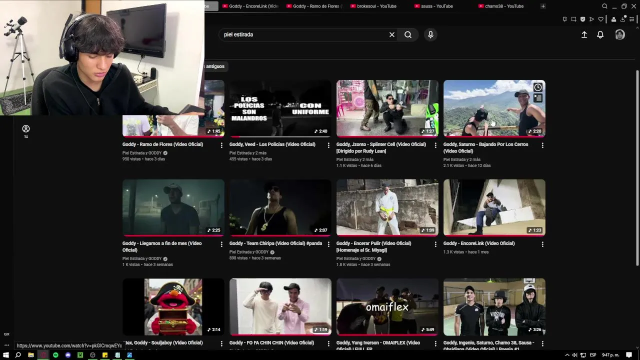Click the volume speaker icon in system tray
Viewport: 640px width, 360px height.
[x=574, y=355]
